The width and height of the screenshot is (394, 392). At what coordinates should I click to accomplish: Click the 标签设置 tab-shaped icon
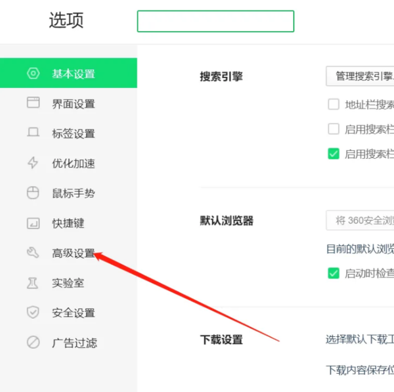(x=33, y=132)
